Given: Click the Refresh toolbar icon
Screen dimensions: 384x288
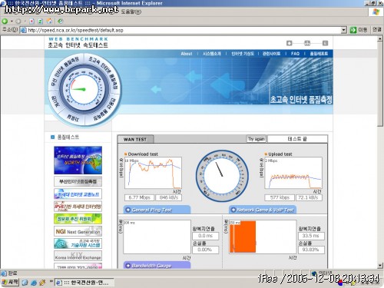Looking at the screenshot, I should point(41,22).
